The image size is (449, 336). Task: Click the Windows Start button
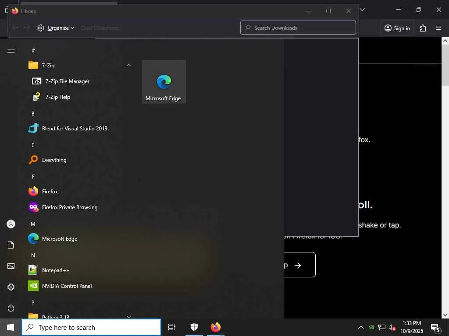[11, 327]
